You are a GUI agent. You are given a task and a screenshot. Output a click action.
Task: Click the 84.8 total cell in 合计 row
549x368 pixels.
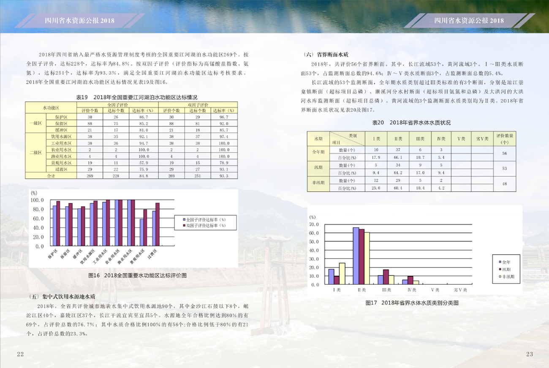pos(144,176)
